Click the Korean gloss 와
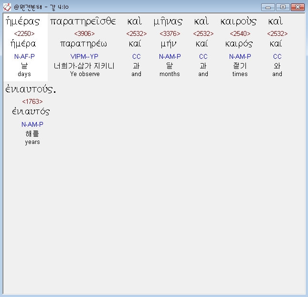The width and height of the screenshot is (308, 297). (277, 66)
